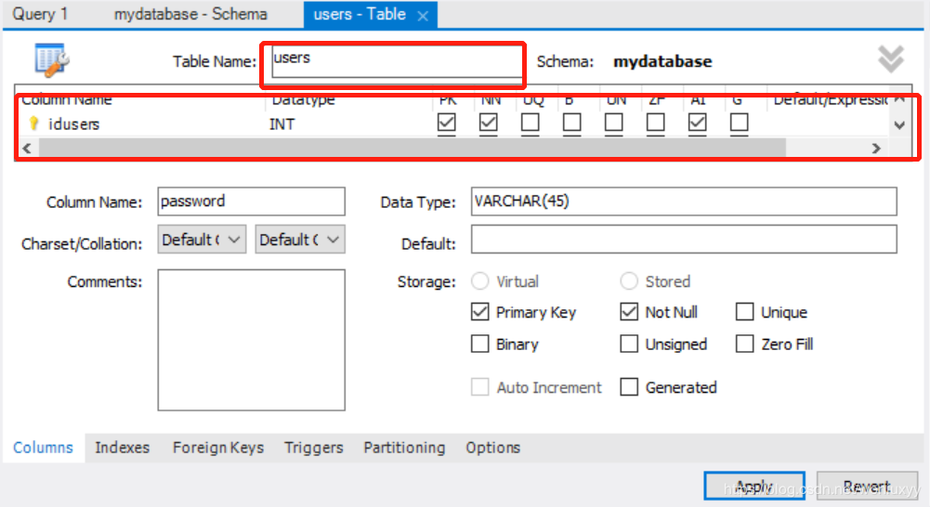The height and width of the screenshot is (507, 930).
Task: Select the Virtual storage radio button
Action: tap(479, 281)
